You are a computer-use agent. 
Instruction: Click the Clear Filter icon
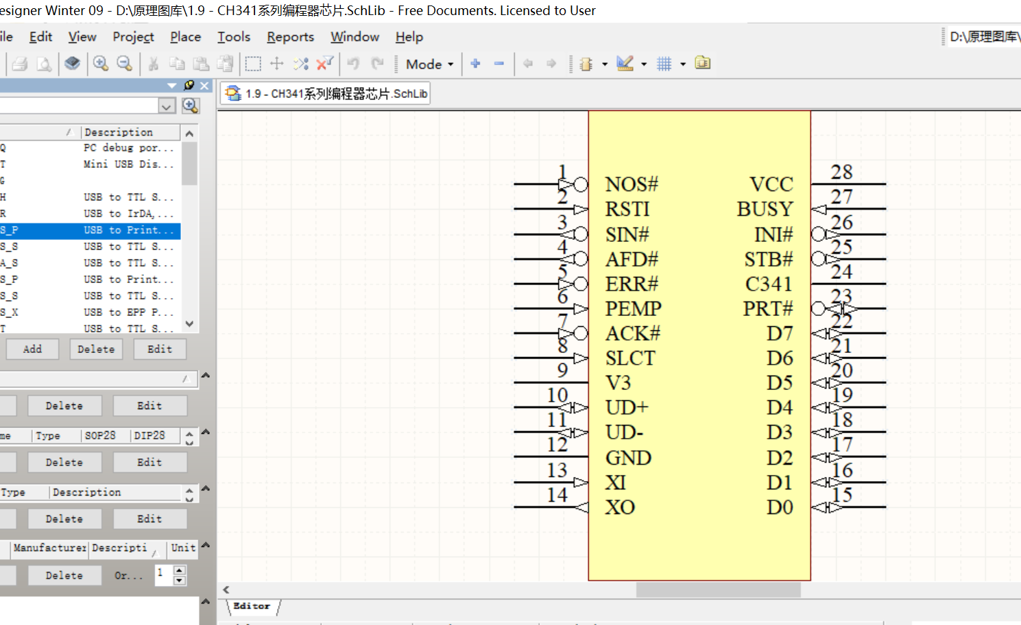(325, 64)
